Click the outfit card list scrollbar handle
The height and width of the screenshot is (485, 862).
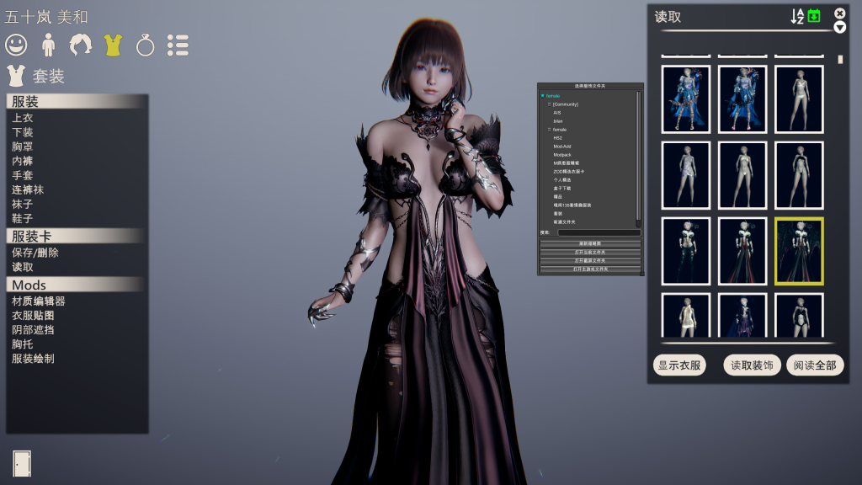click(x=840, y=60)
